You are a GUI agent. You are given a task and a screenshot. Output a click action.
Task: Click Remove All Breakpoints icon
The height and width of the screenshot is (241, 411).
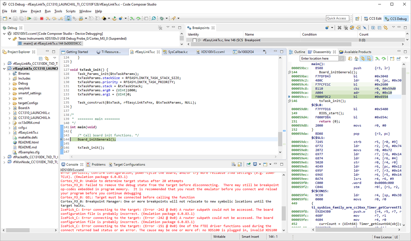(346, 28)
